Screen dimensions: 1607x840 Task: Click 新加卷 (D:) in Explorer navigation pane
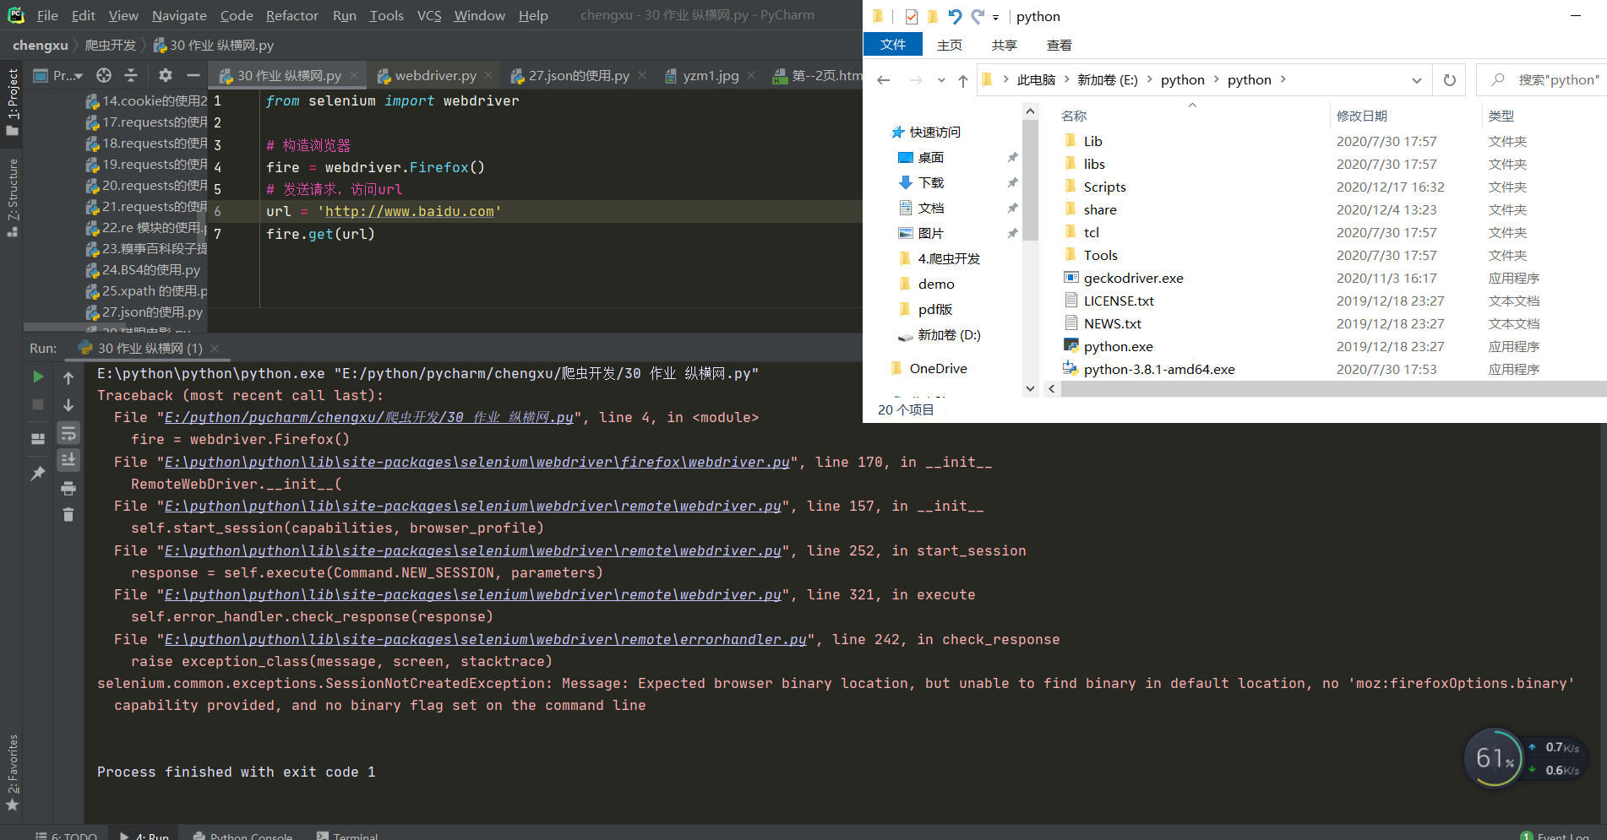tap(949, 334)
